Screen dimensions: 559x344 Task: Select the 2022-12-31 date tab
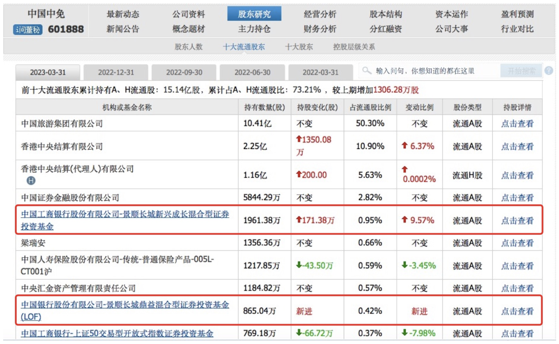[116, 72]
